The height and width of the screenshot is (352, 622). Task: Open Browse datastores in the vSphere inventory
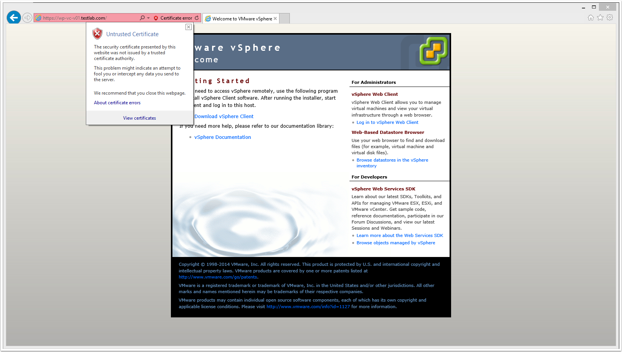(x=392, y=163)
